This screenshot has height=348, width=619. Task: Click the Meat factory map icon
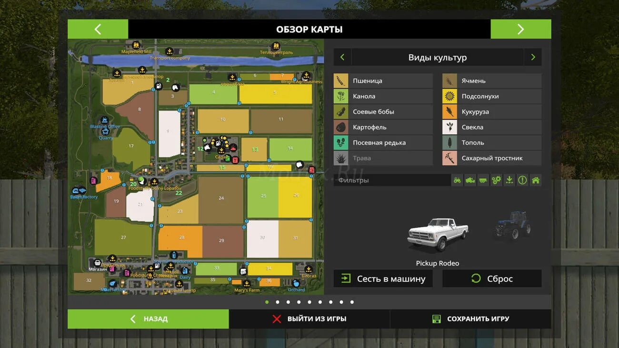pyautogui.click(x=112, y=283)
